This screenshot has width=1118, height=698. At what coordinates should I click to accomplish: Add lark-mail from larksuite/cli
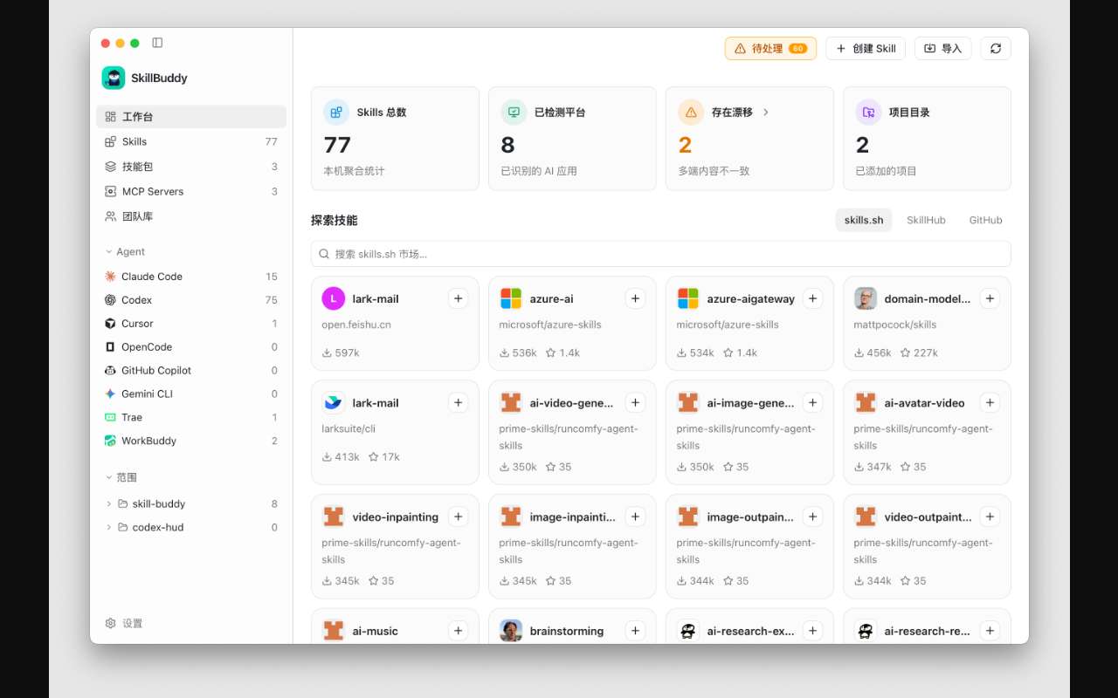click(458, 402)
